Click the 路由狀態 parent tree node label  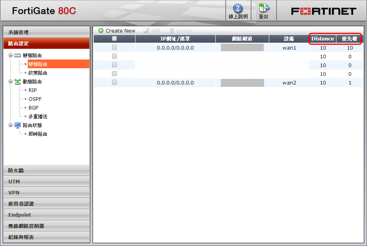[x=32, y=125]
